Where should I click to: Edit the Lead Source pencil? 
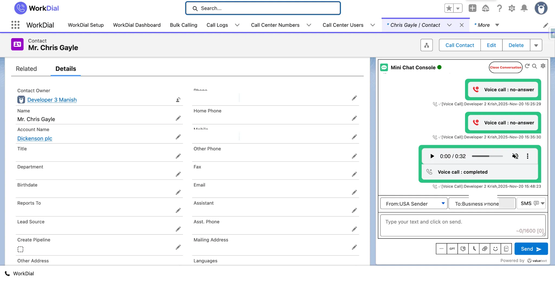pos(178,229)
